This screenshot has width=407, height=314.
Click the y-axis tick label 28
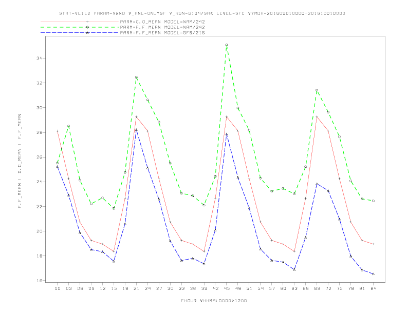pyautogui.click(x=40, y=132)
